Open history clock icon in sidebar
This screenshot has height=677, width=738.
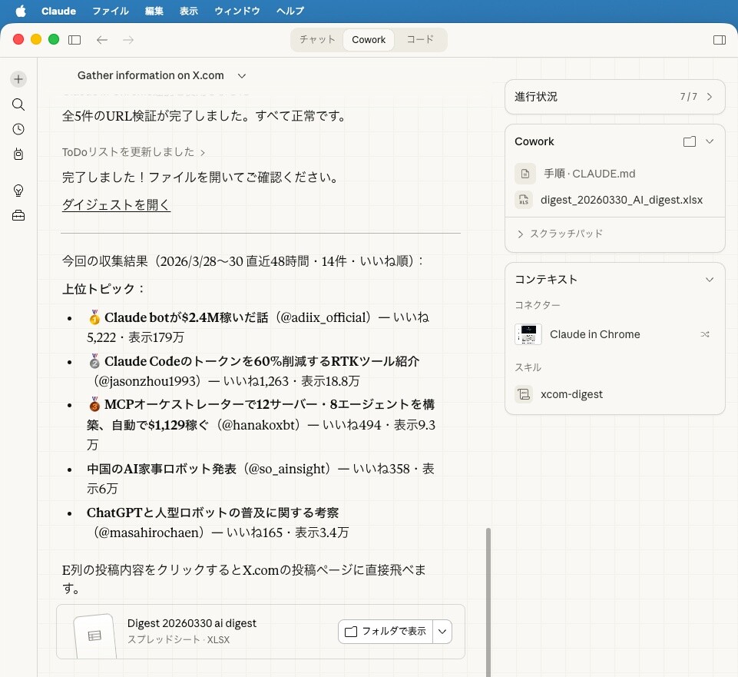[18, 129]
